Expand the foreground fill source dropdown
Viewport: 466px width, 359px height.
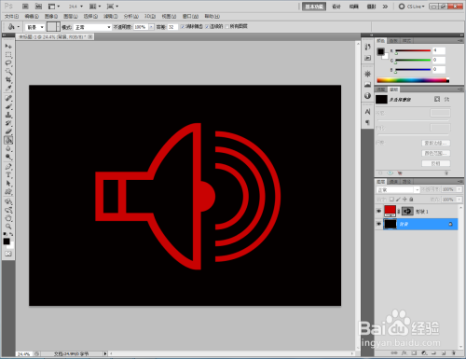pyautogui.click(x=35, y=27)
